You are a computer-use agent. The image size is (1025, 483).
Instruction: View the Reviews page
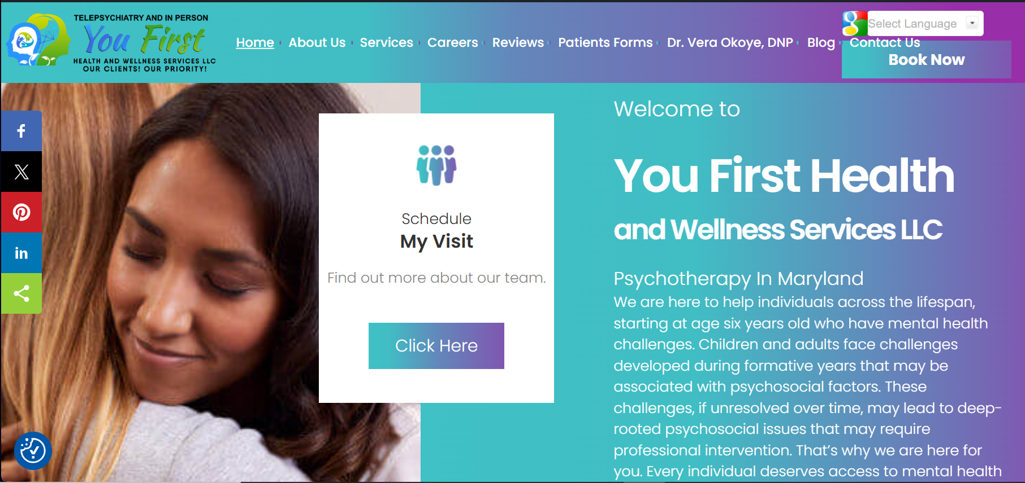(518, 42)
